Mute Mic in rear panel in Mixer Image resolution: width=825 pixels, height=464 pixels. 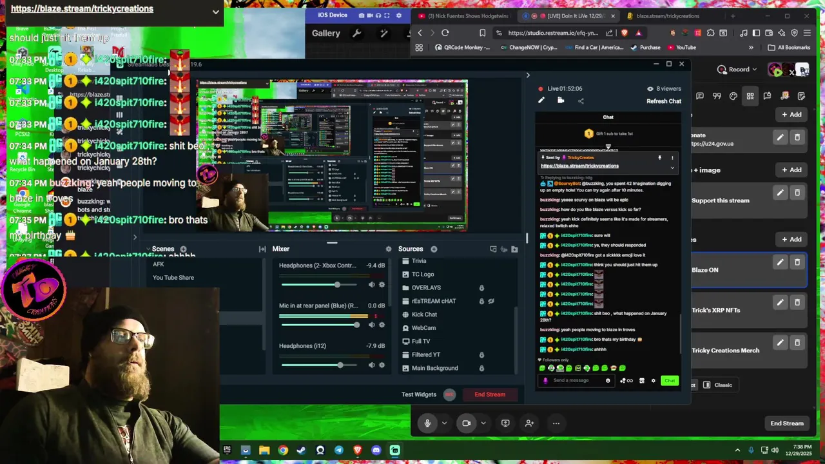point(371,325)
